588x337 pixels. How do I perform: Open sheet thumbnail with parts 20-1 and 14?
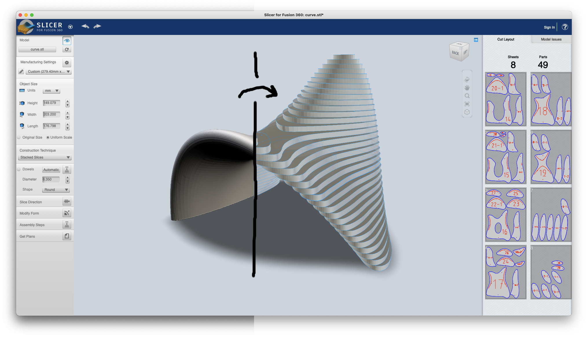506,99
